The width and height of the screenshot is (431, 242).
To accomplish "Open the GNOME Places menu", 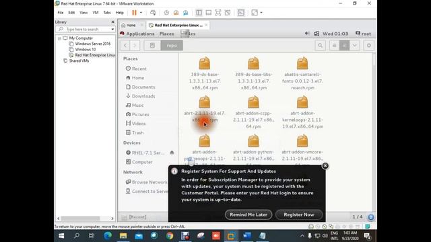I will pos(166,34).
